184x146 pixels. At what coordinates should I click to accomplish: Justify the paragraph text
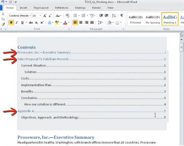[x=92, y=22]
